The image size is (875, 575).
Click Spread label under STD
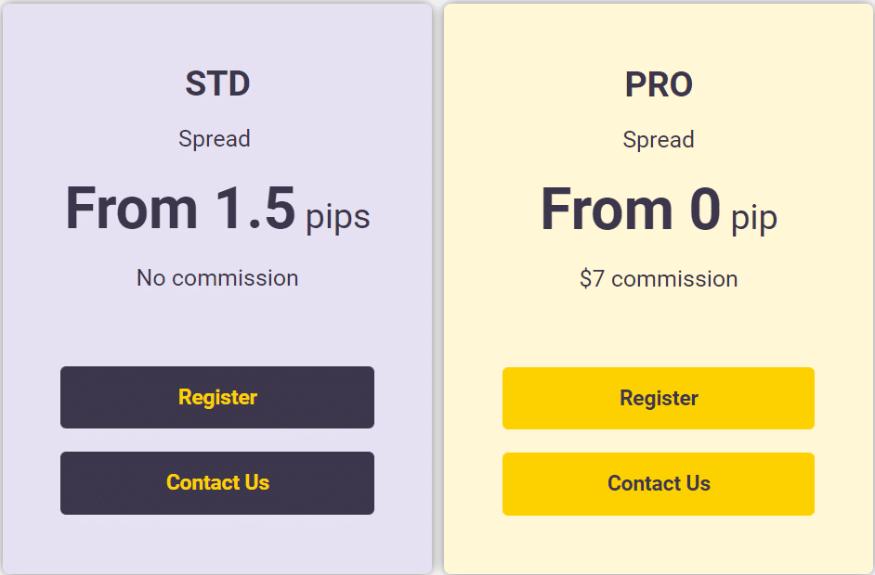point(215,139)
